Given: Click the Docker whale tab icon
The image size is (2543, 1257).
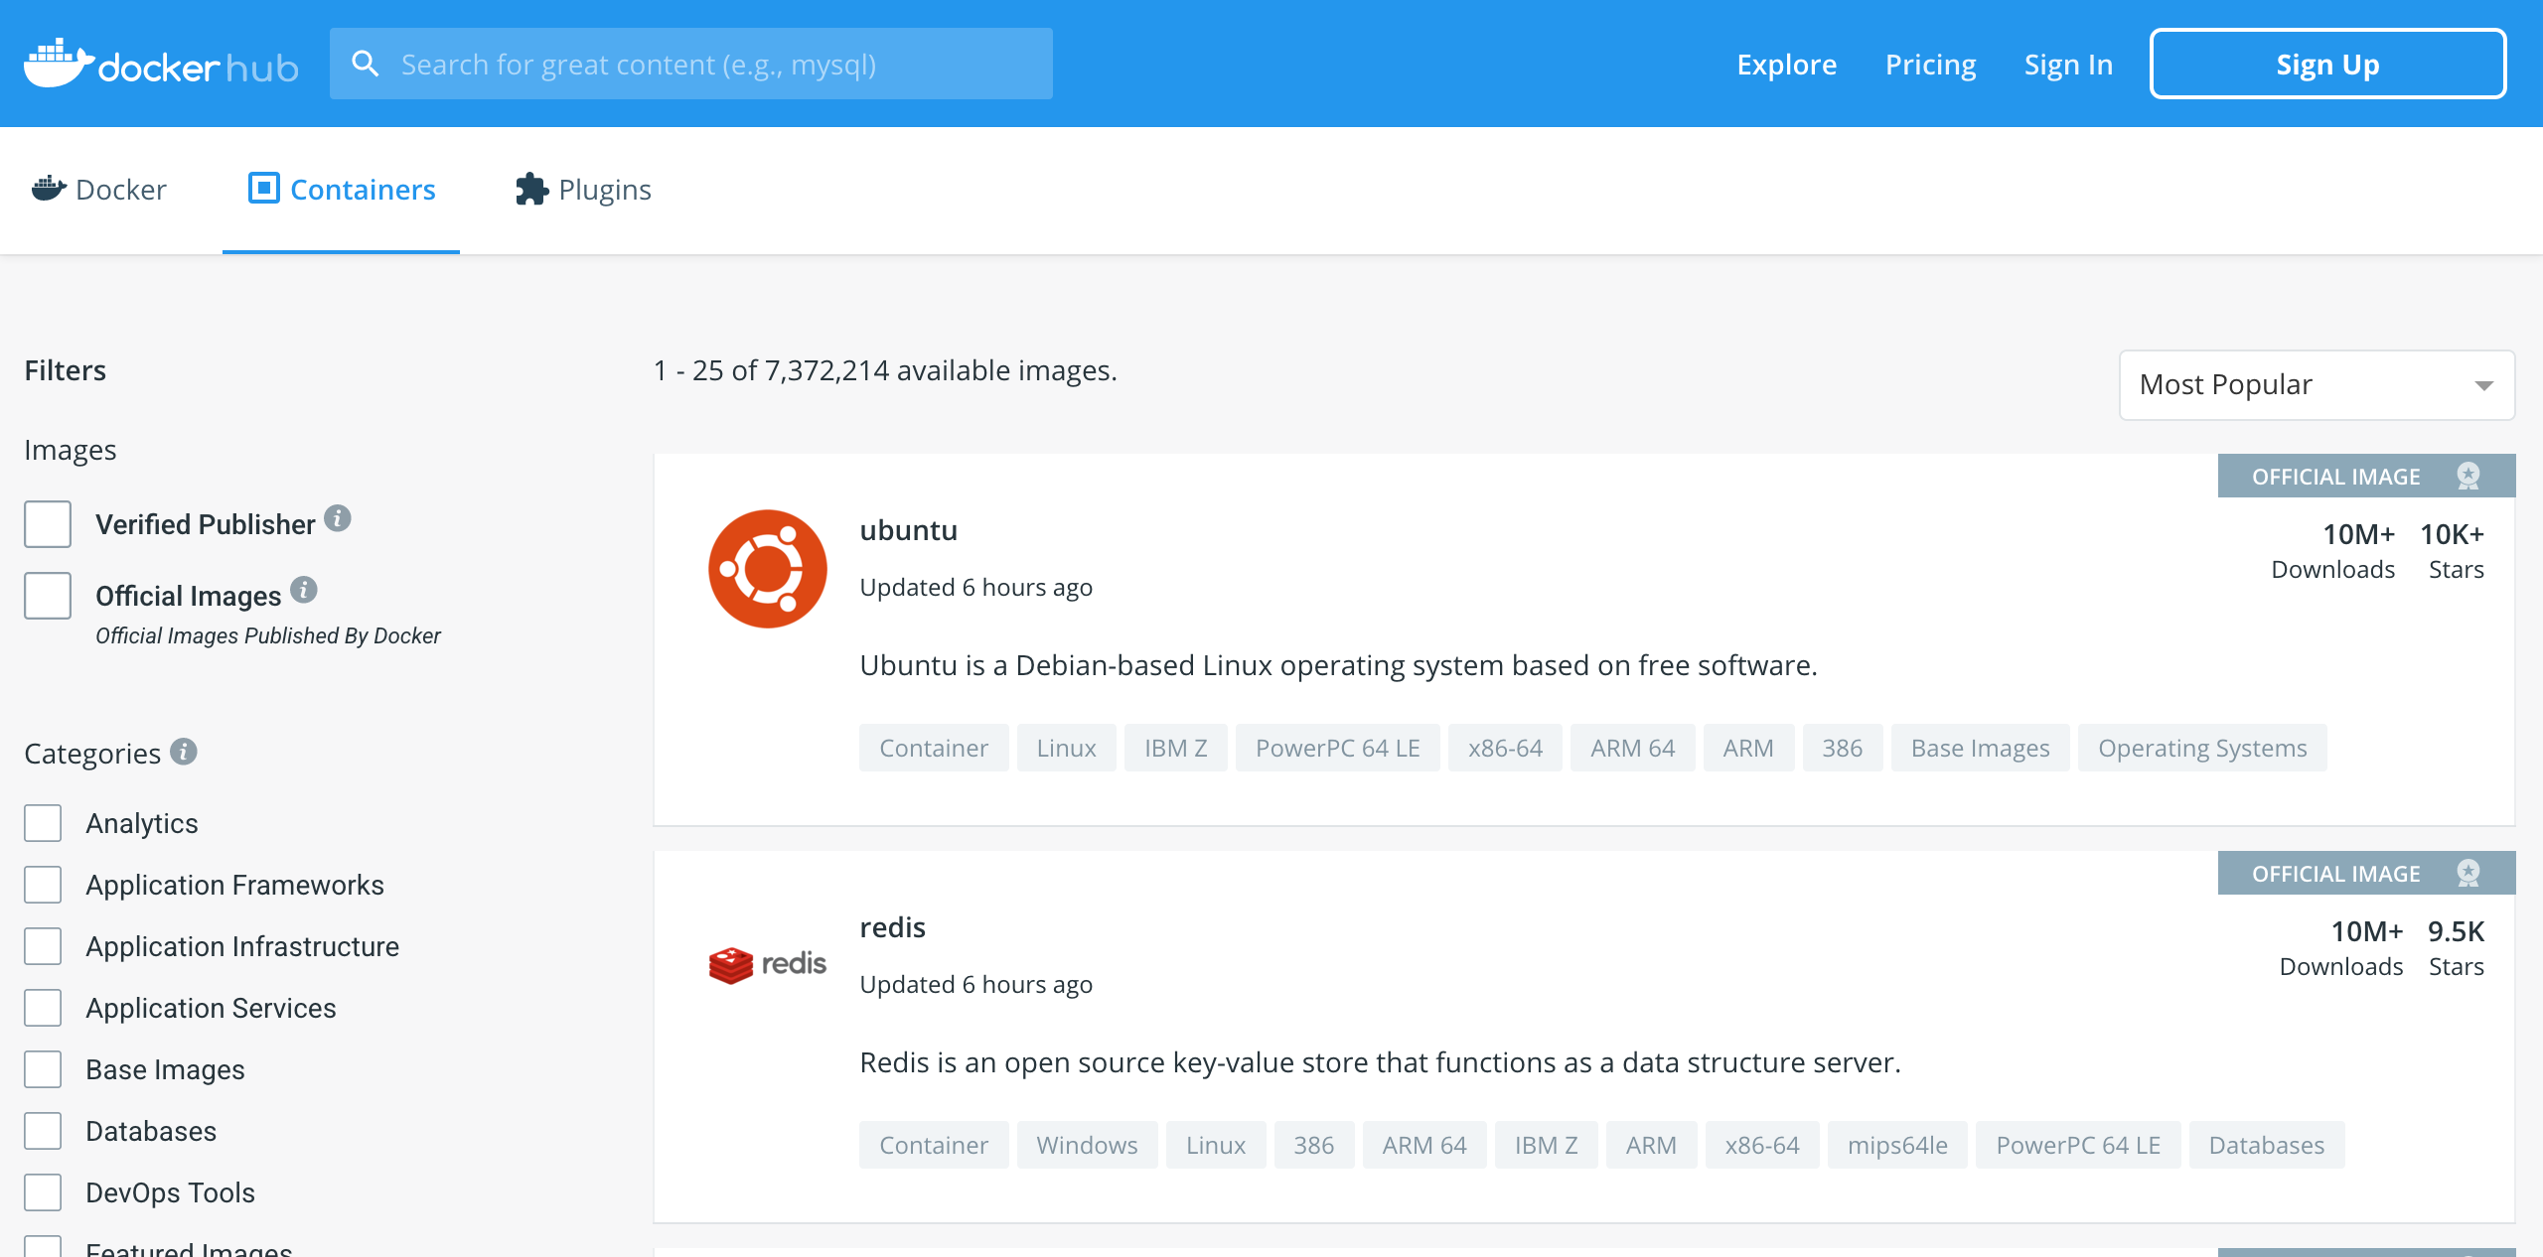Looking at the screenshot, I should click(x=49, y=189).
